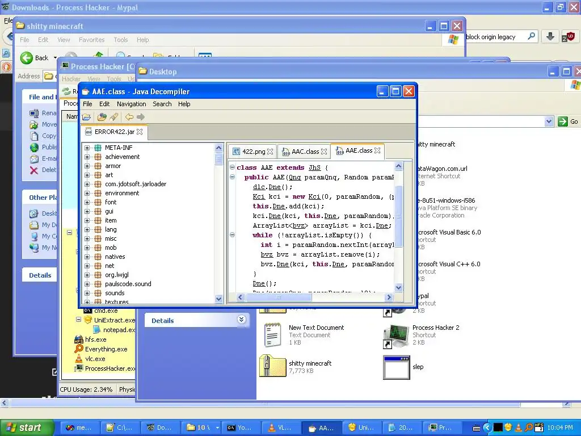
Task: Open the Help menu in Java Decompiler
Action: 184,104
